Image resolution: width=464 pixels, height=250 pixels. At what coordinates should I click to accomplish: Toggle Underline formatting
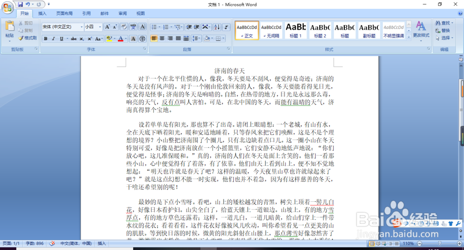point(62,39)
